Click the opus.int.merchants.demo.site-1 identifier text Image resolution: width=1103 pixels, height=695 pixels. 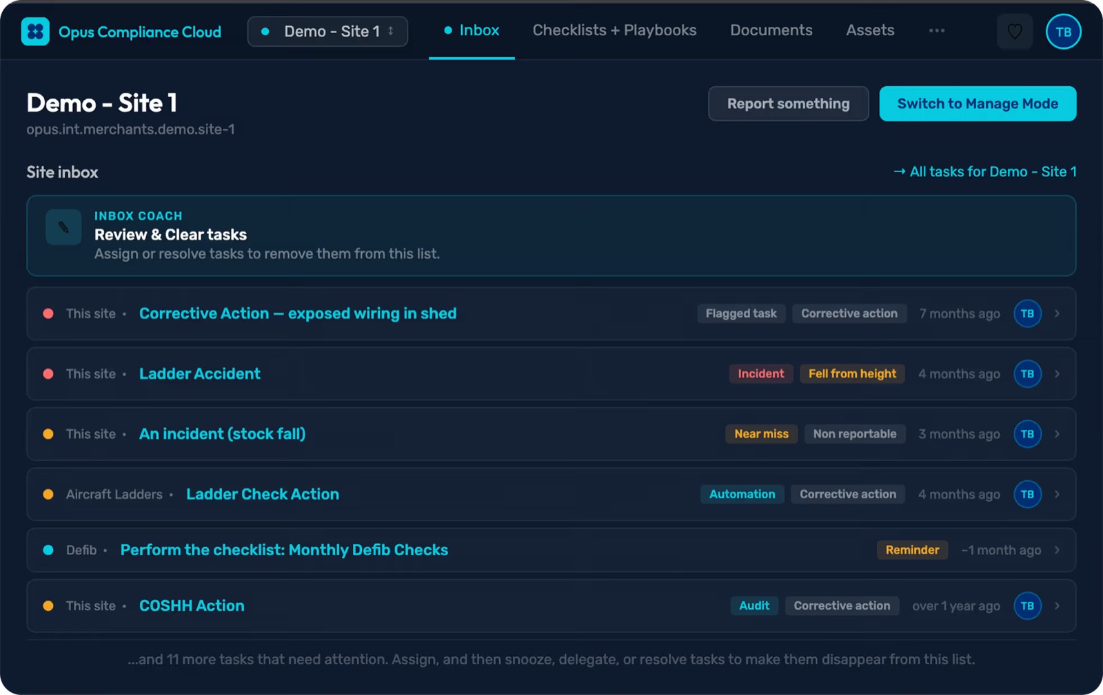130,129
